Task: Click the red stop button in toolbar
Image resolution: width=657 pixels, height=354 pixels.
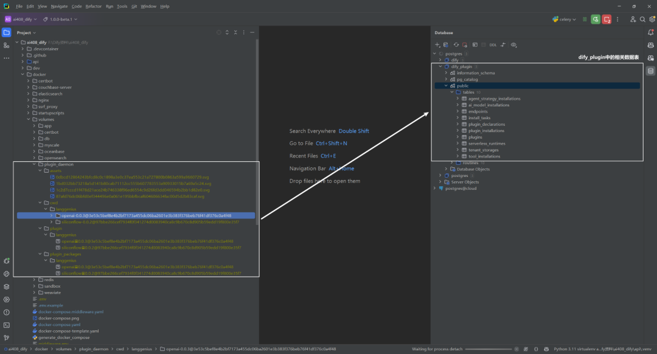Action: pyautogui.click(x=607, y=19)
